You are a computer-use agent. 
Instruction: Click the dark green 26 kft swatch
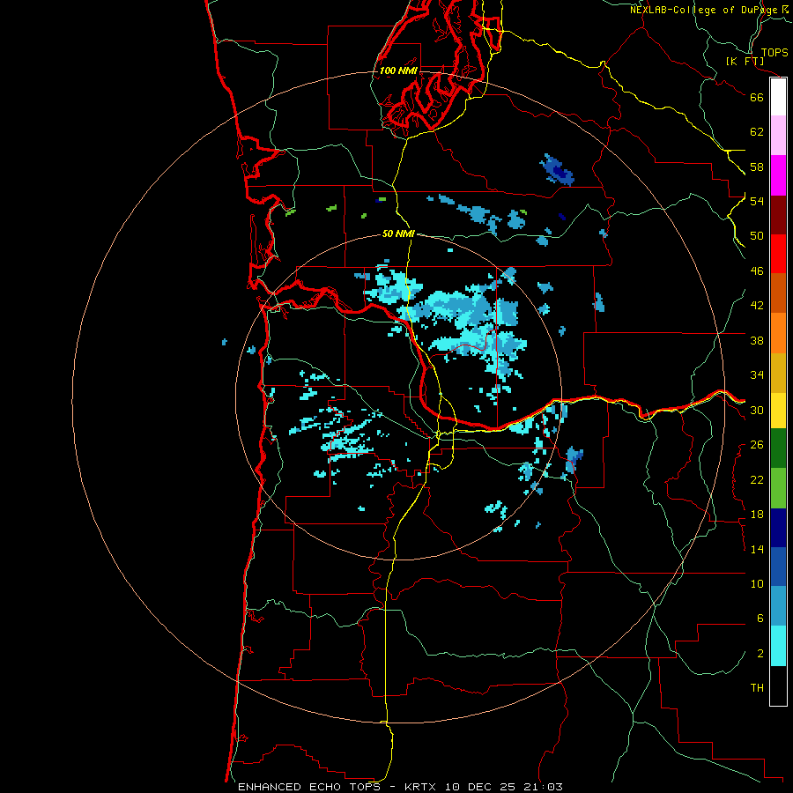pos(778,448)
